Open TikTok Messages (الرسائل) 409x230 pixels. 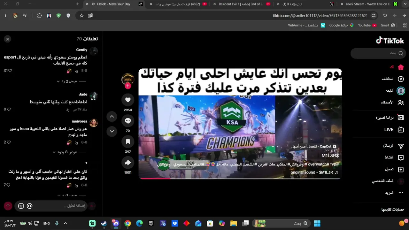pos(393,146)
